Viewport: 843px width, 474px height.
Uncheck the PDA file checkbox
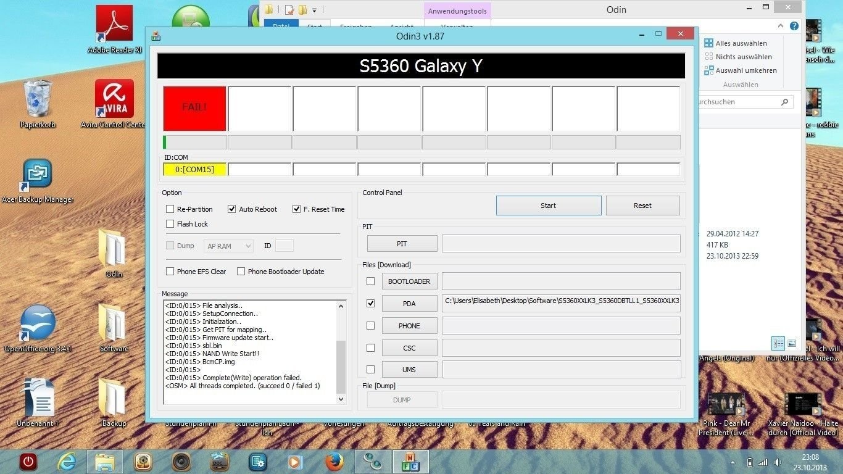click(370, 304)
